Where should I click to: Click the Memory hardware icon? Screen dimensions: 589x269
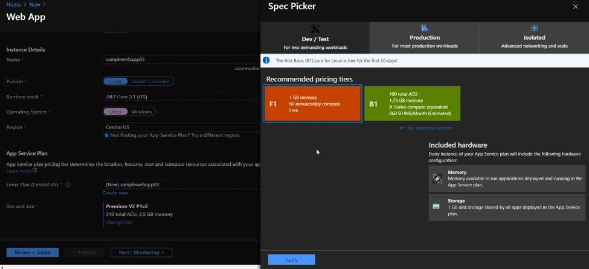pos(437,179)
